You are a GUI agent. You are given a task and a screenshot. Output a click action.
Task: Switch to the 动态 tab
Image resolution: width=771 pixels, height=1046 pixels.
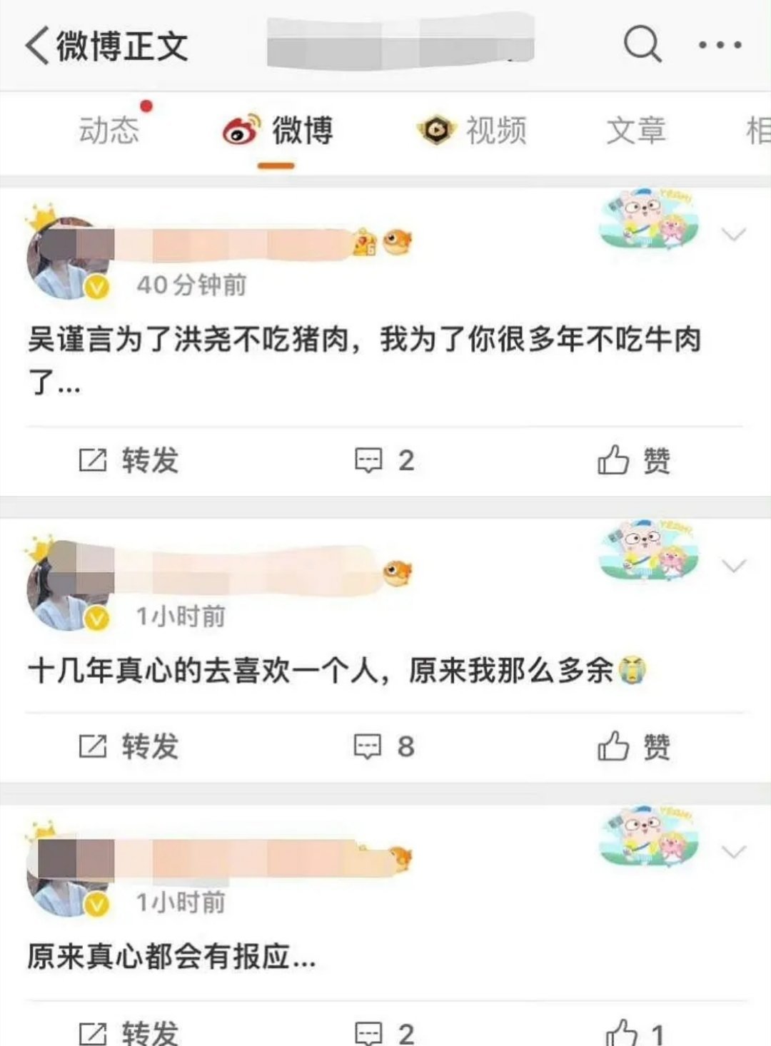tap(109, 131)
